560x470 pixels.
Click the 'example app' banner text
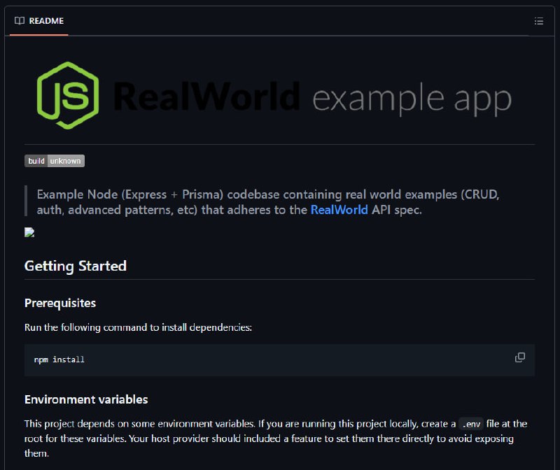[412, 99]
